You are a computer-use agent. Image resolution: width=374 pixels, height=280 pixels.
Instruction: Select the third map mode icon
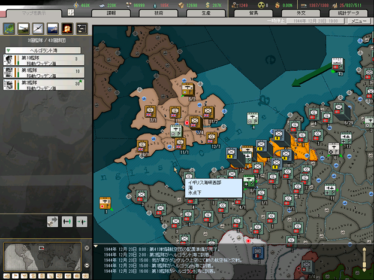point(24,276)
